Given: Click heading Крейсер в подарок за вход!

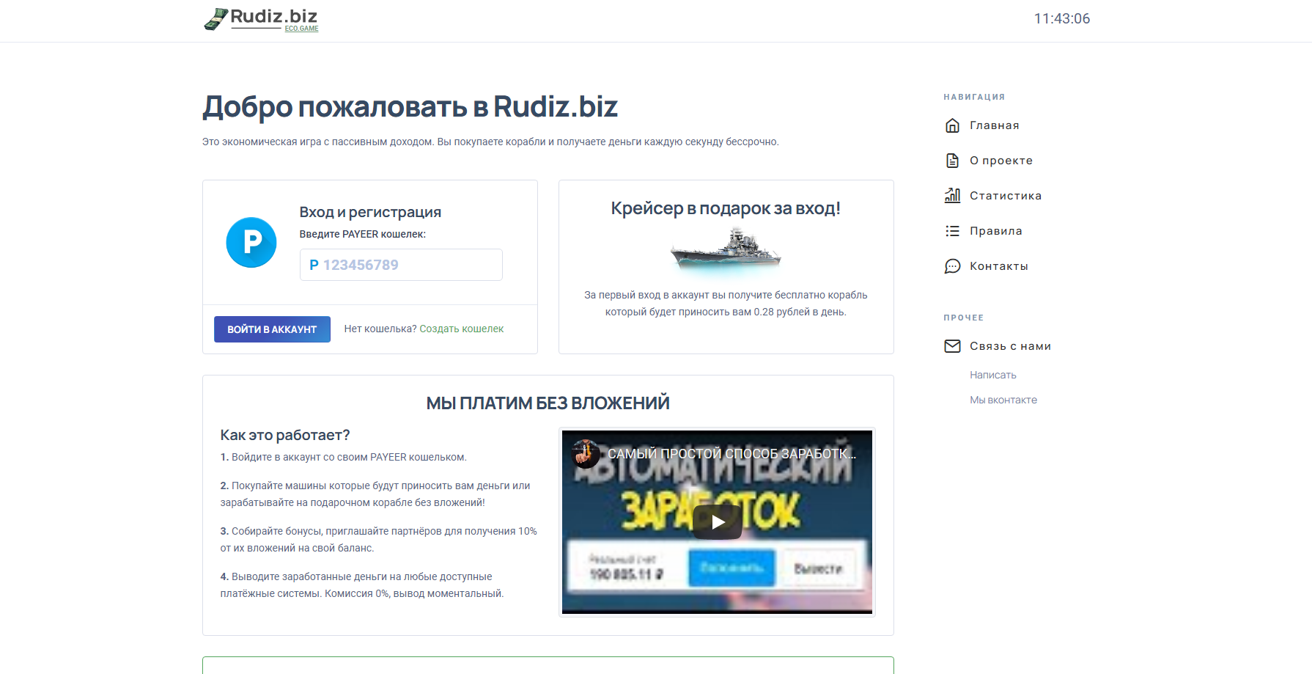Looking at the screenshot, I should (726, 208).
